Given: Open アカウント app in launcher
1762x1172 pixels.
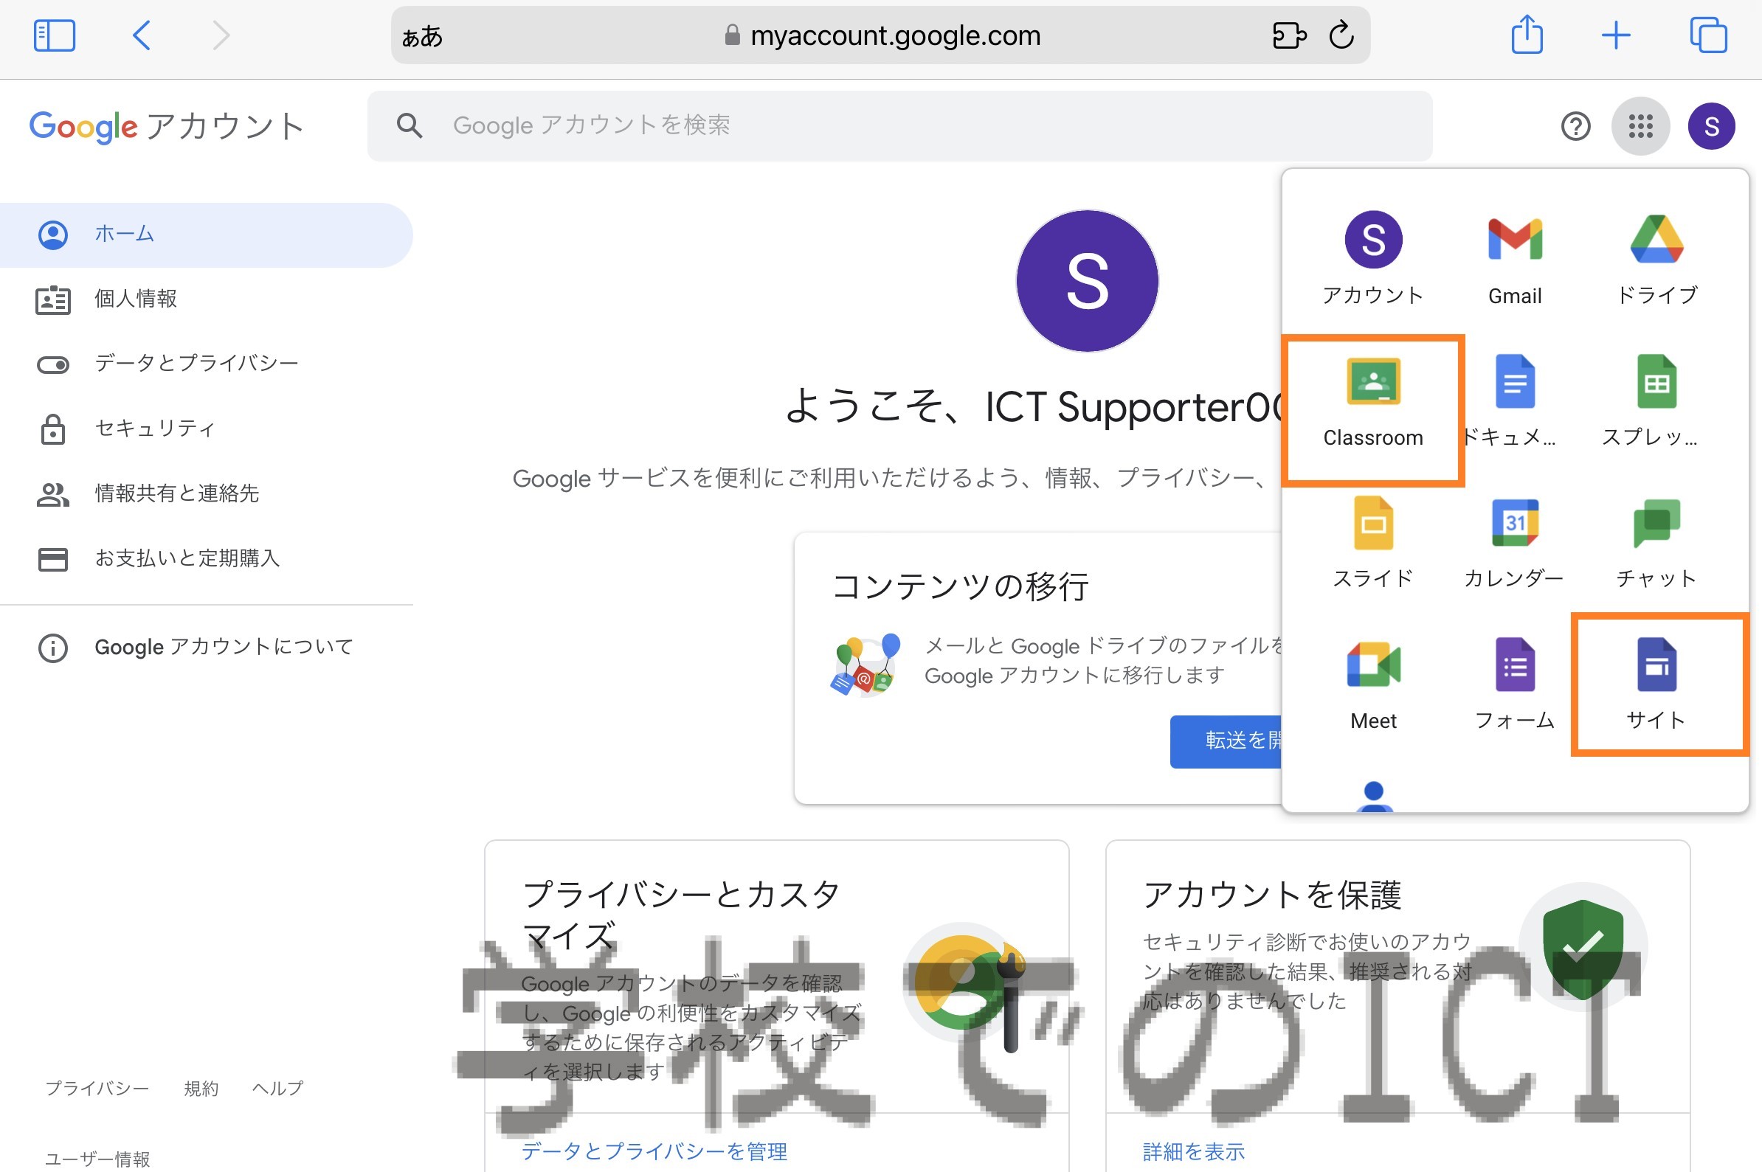Looking at the screenshot, I should pos(1373,258).
